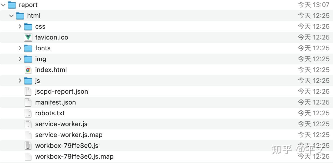
Task: Click the TXT file icon for robots.txt
Action: [x=28, y=113]
